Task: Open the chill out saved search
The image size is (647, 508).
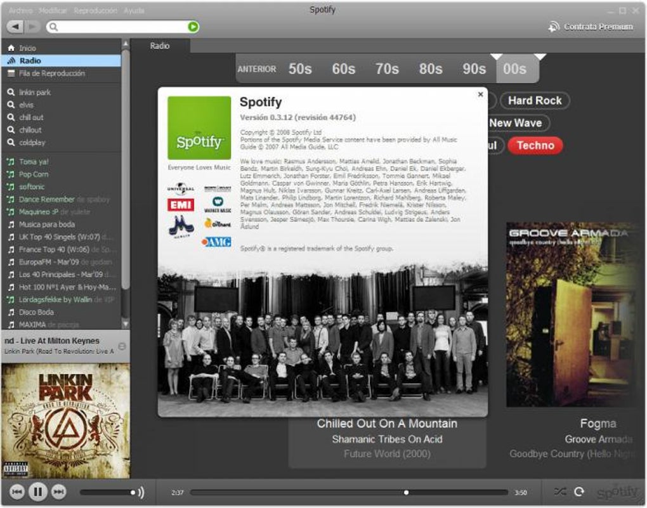Action: (x=62, y=117)
